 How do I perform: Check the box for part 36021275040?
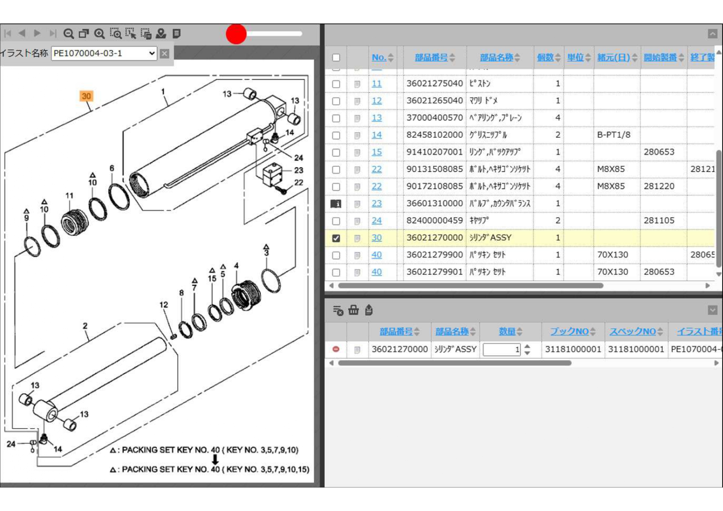pyautogui.click(x=336, y=84)
